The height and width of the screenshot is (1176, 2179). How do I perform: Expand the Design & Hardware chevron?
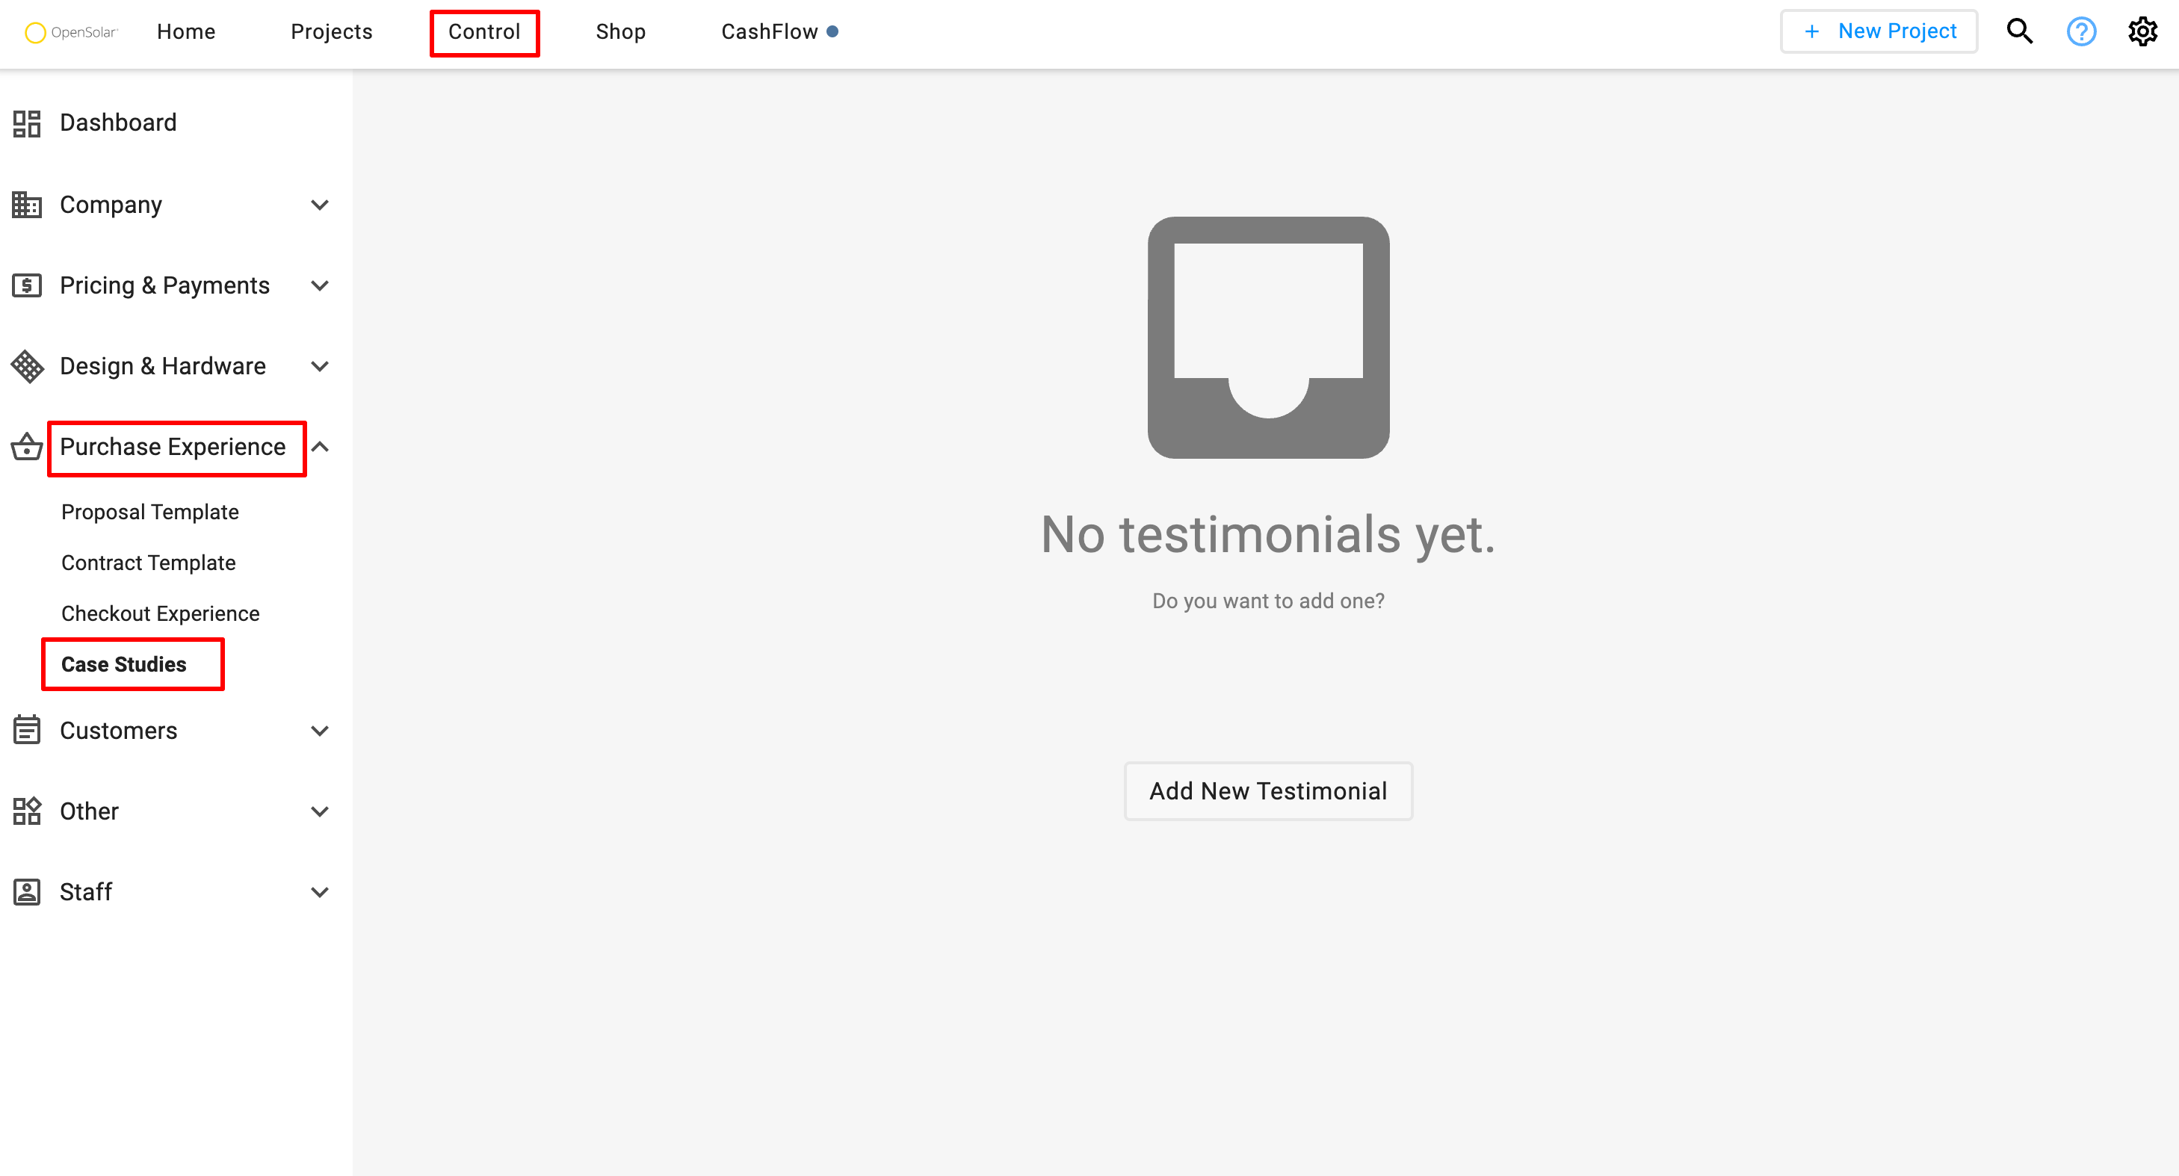[x=320, y=366]
